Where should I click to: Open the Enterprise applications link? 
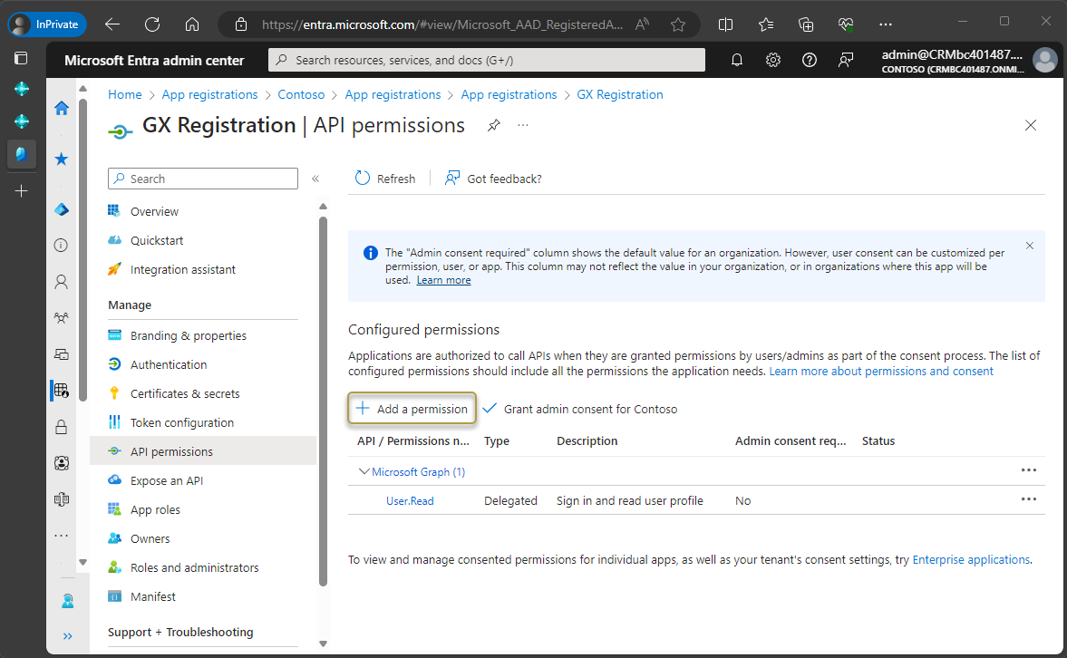tap(971, 559)
